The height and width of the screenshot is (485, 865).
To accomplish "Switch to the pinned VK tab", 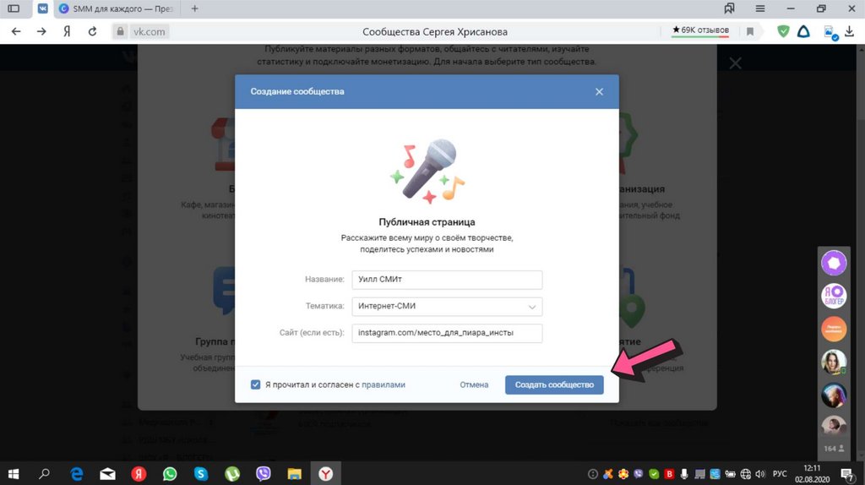I will click(x=42, y=8).
